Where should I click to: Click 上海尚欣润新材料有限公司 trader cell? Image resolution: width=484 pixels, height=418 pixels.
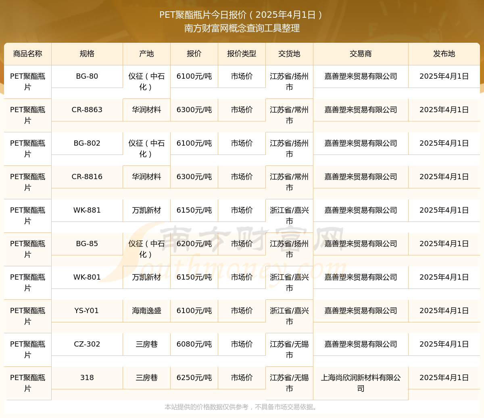[x=361, y=383]
